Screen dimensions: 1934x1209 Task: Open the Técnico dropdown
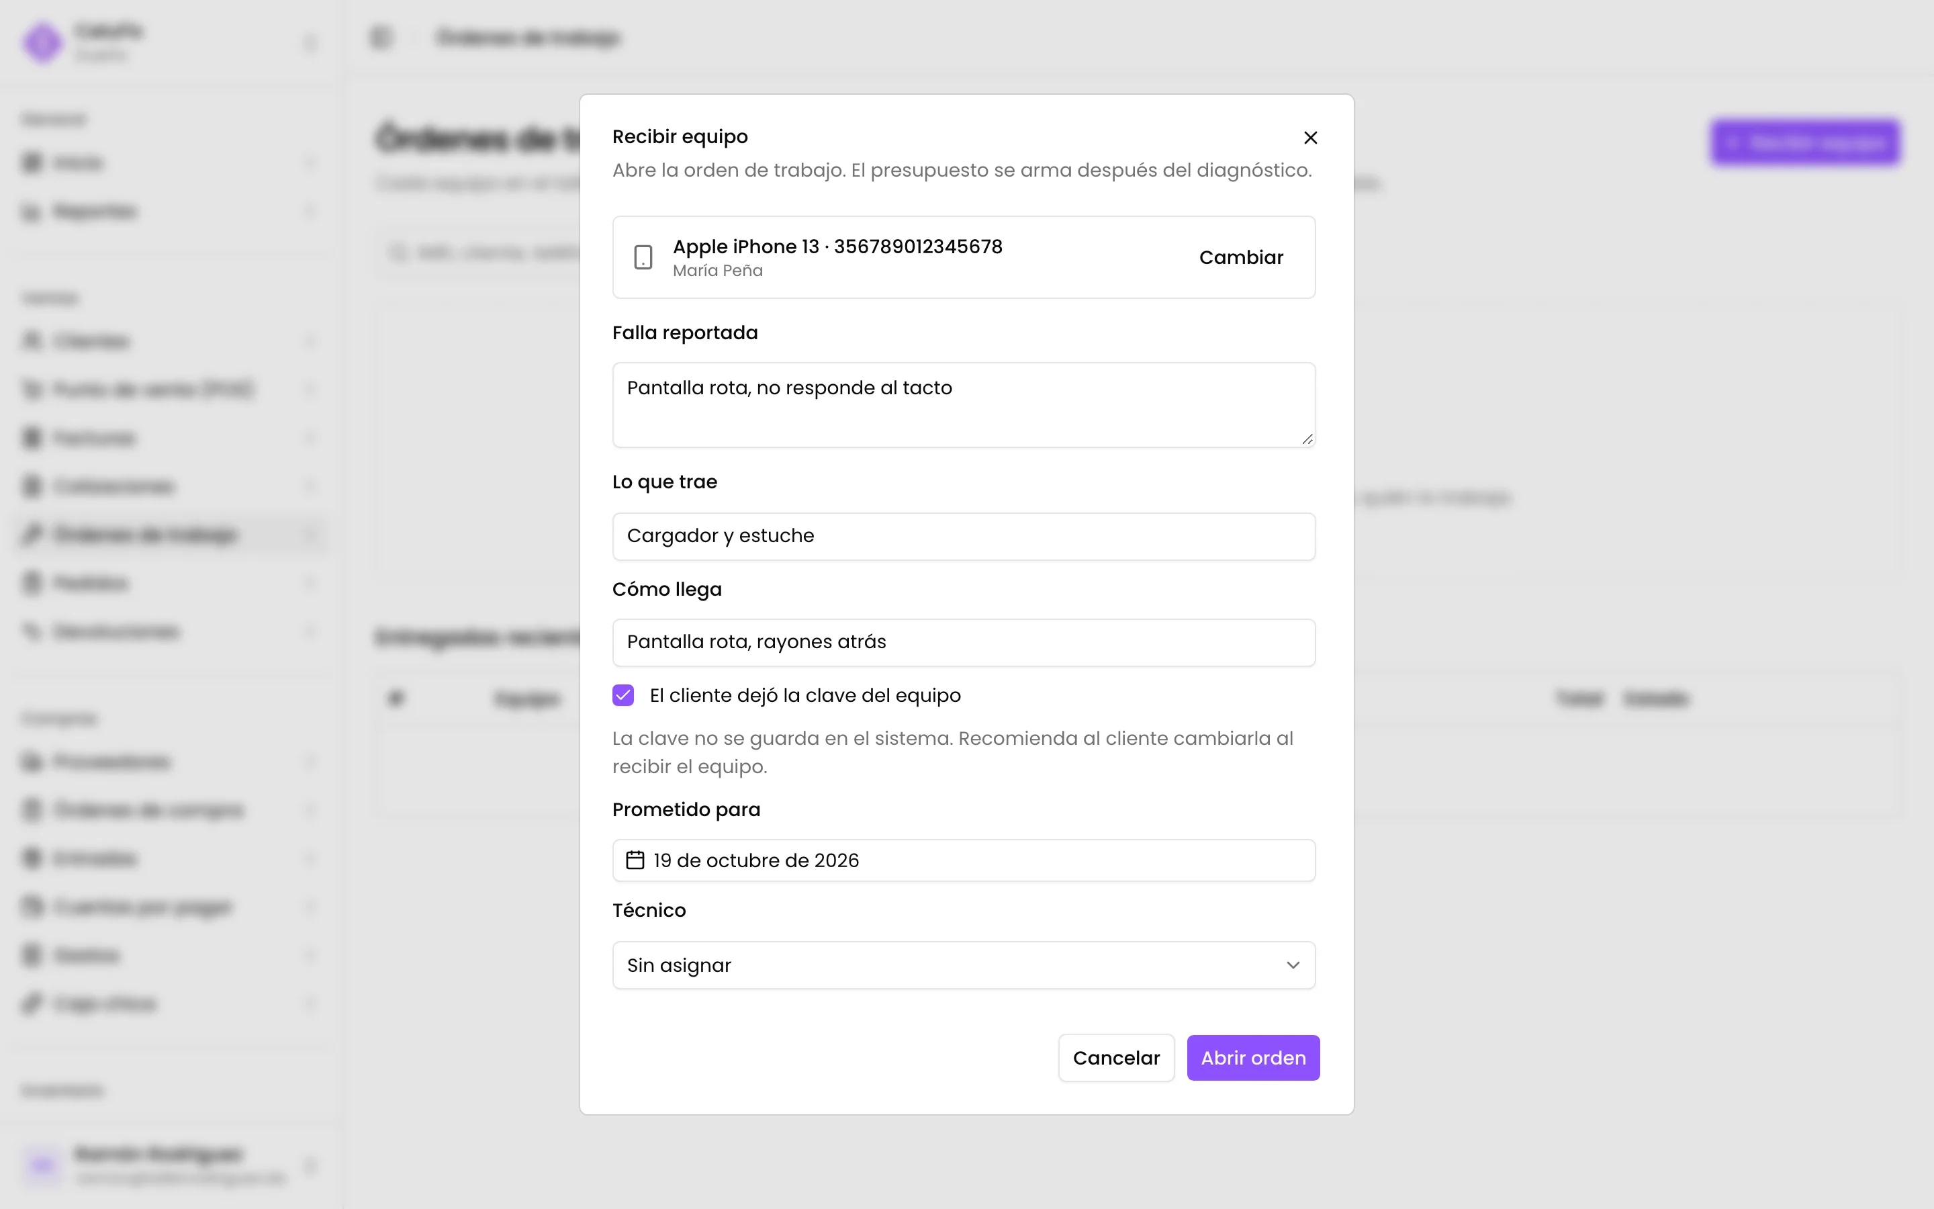pyautogui.click(x=964, y=965)
